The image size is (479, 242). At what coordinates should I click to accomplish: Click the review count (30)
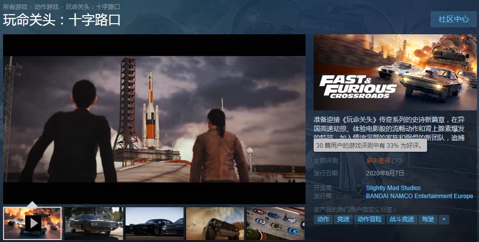pos(397,160)
